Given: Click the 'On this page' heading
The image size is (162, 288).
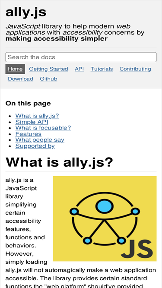Looking at the screenshot, I should 28,103.
